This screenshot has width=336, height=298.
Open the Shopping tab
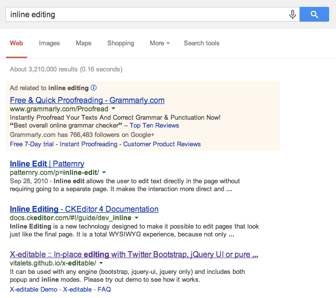[121, 43]
